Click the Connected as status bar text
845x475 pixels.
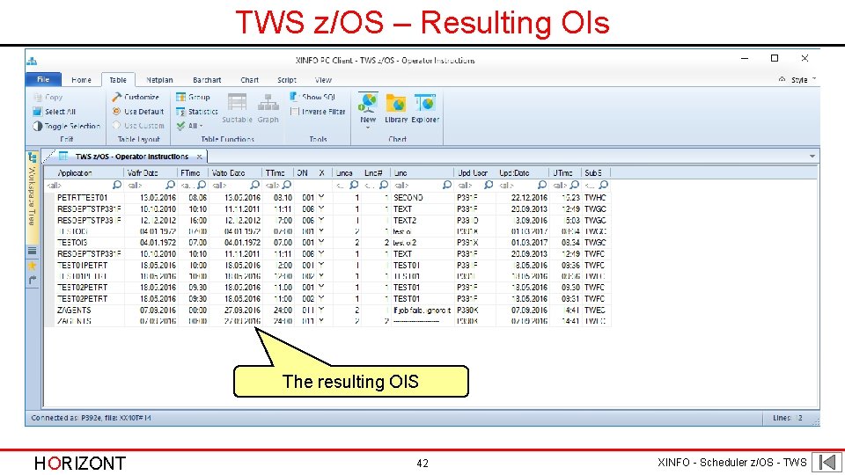pos(91,418)
